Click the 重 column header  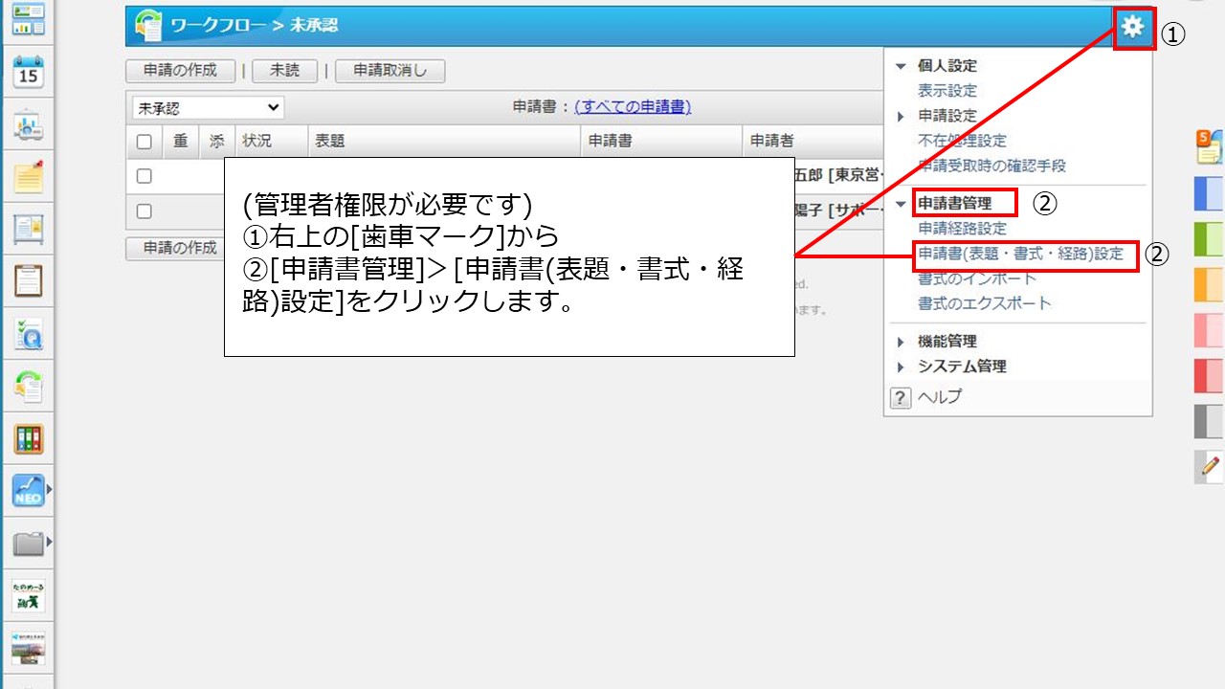click(x=181, y=141)
